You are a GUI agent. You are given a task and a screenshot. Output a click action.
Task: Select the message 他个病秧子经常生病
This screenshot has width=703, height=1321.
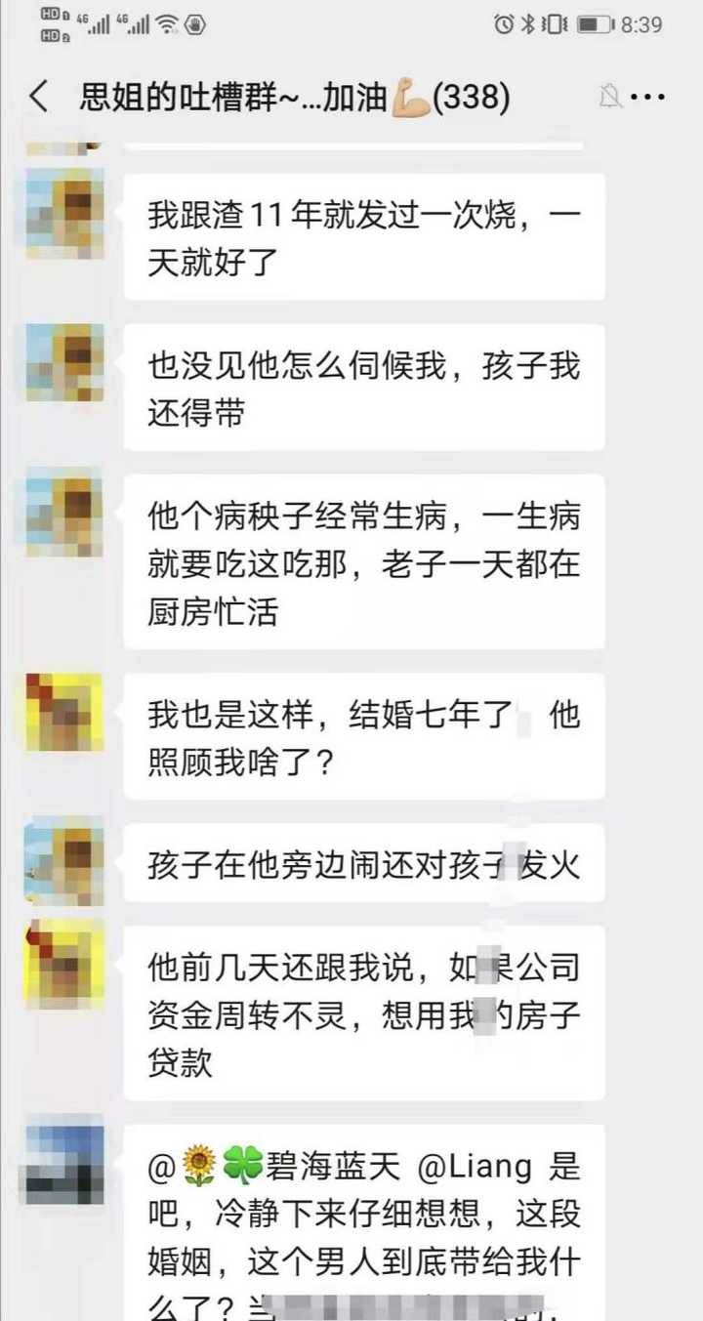click(x=364, y=562)
